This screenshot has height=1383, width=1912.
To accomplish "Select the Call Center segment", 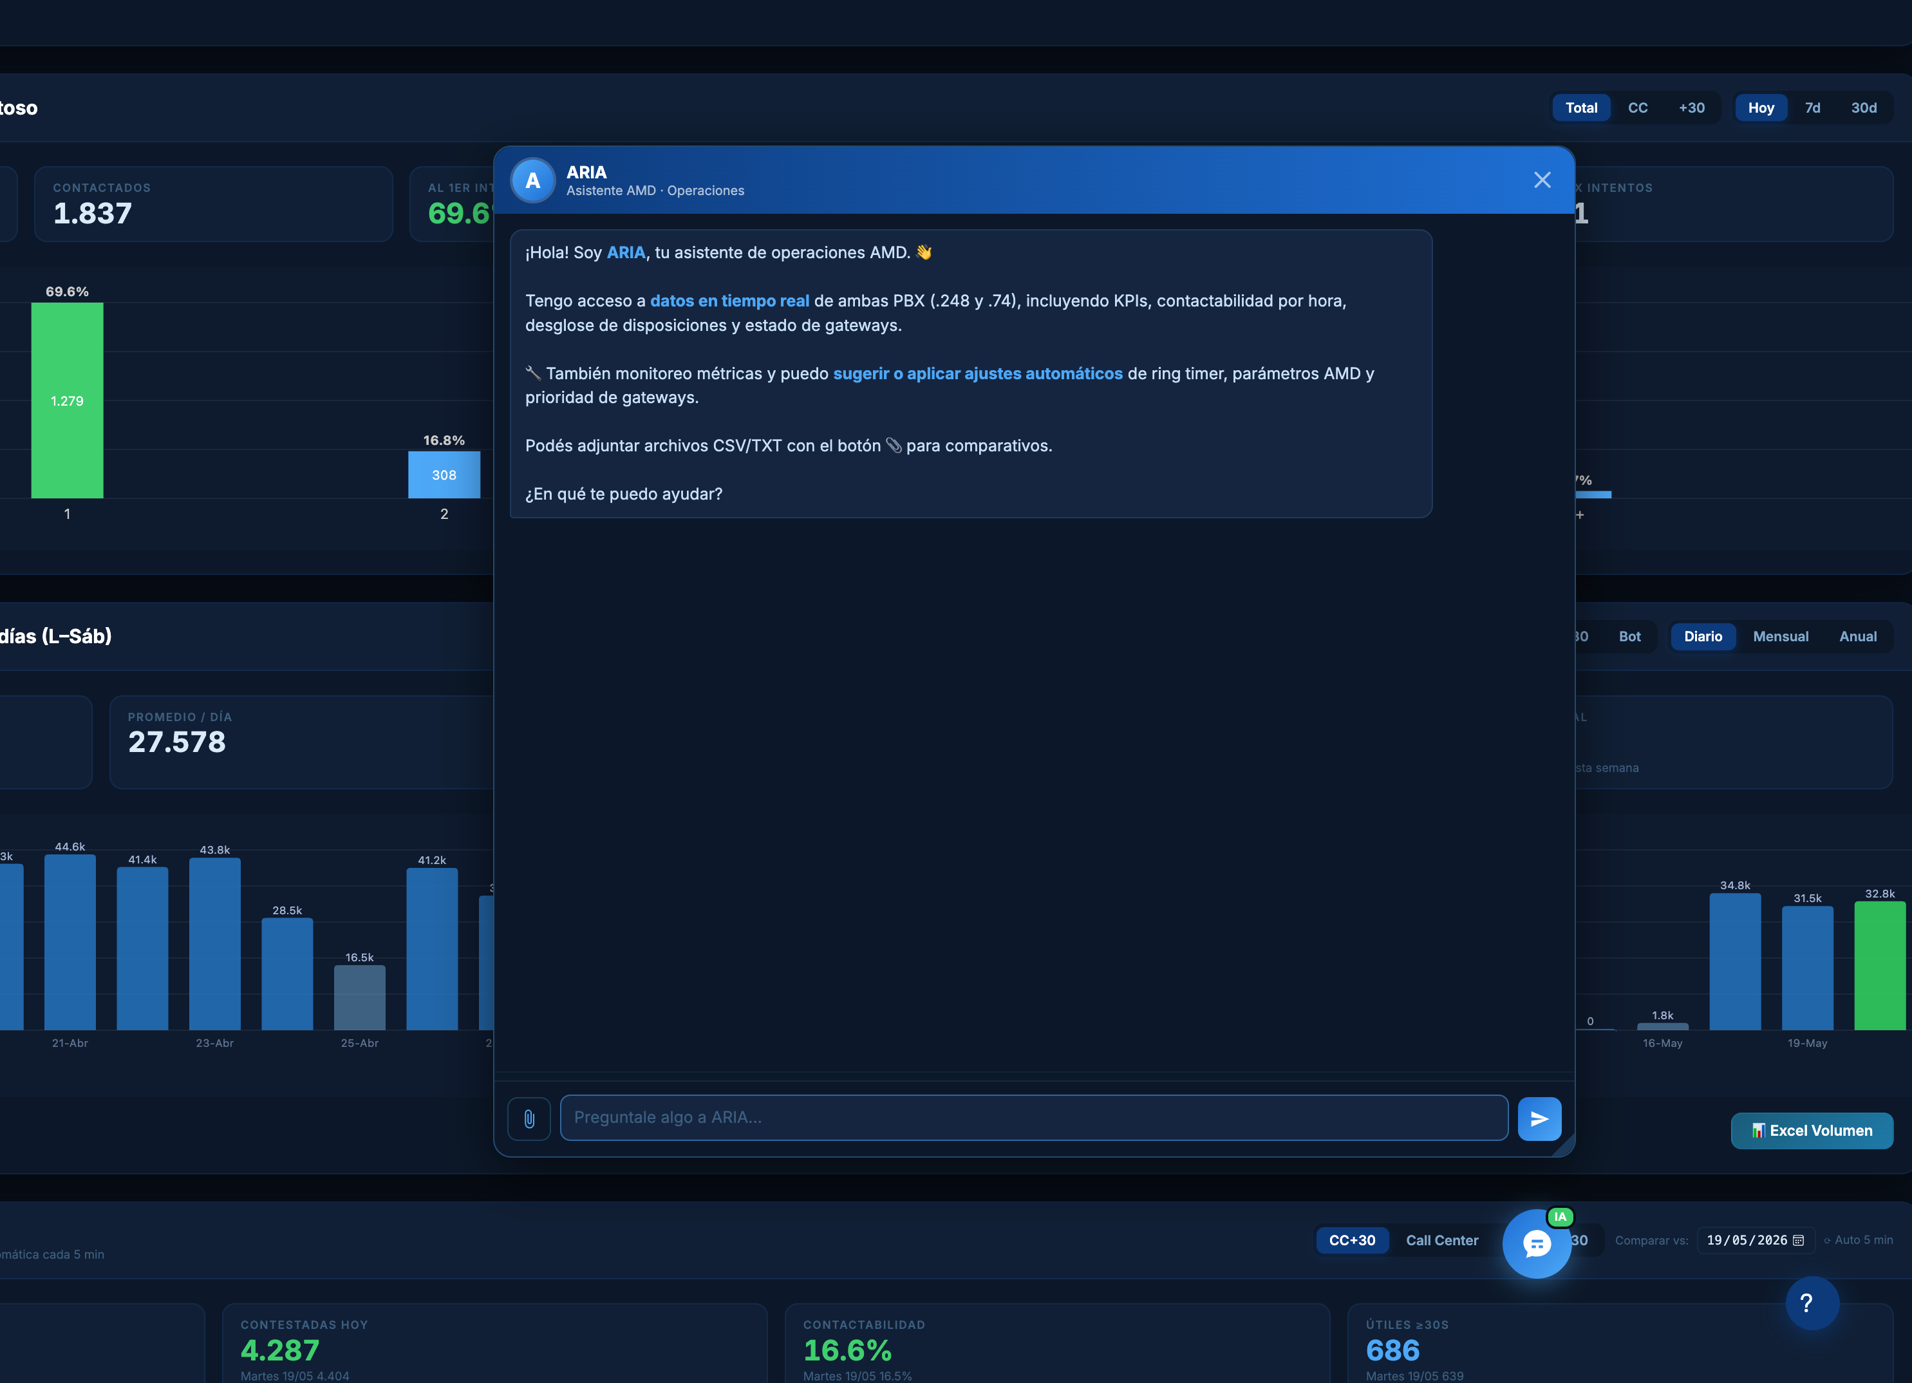I will pyautogui.click(x=1441, y=1241).
